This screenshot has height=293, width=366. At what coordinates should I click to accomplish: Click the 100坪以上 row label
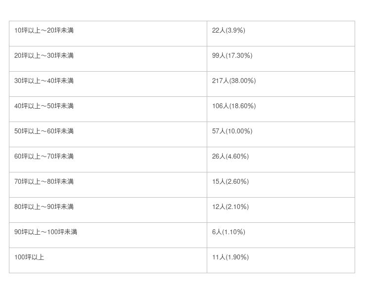point(29,257)
